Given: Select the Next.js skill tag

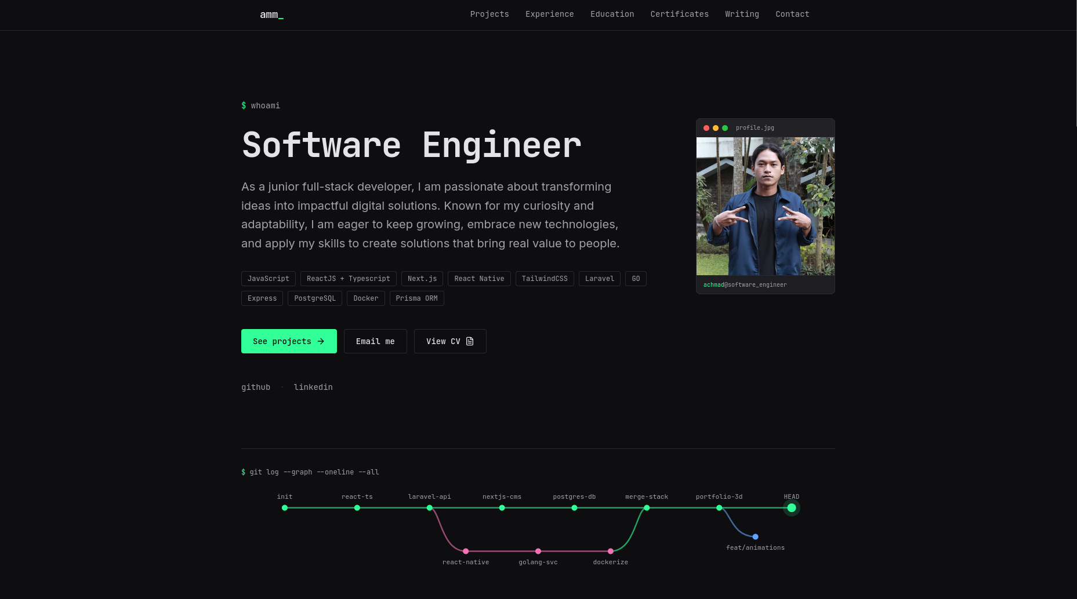Looking at the screenshot, I should tap(422, 279).
